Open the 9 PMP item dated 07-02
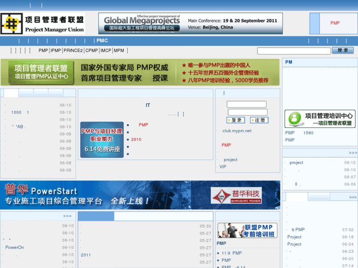 click(x=298, y=230)
